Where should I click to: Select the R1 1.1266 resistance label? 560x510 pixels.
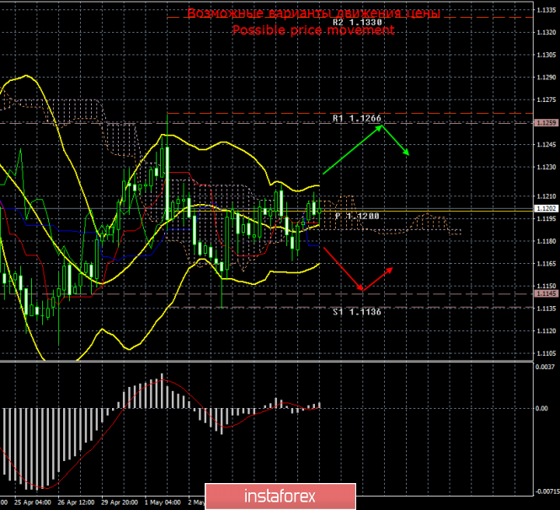(356, 119)
